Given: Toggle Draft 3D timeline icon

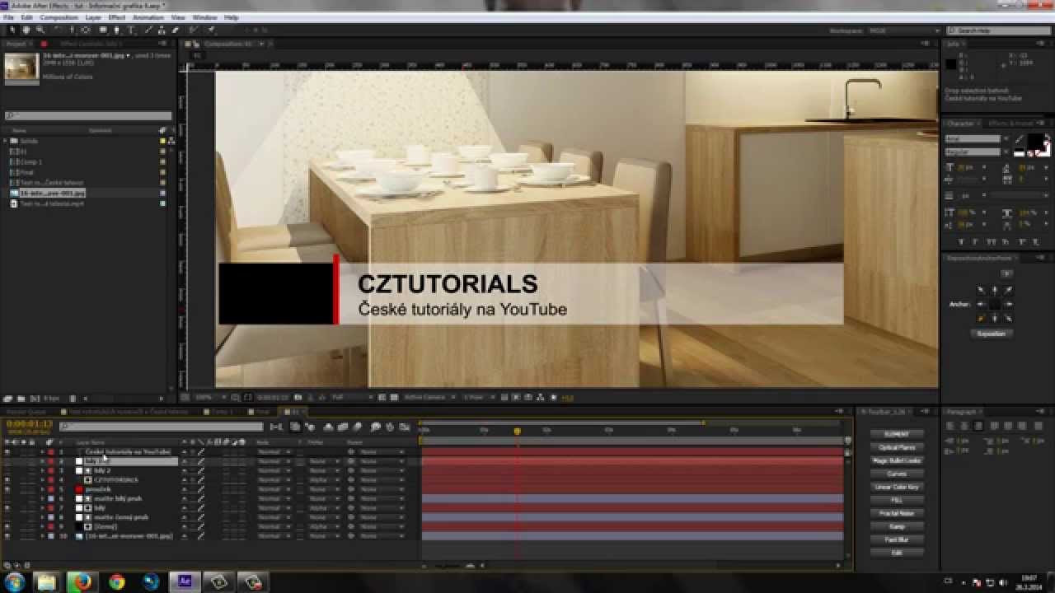Looking at the screenshot, I should (310, 427).
